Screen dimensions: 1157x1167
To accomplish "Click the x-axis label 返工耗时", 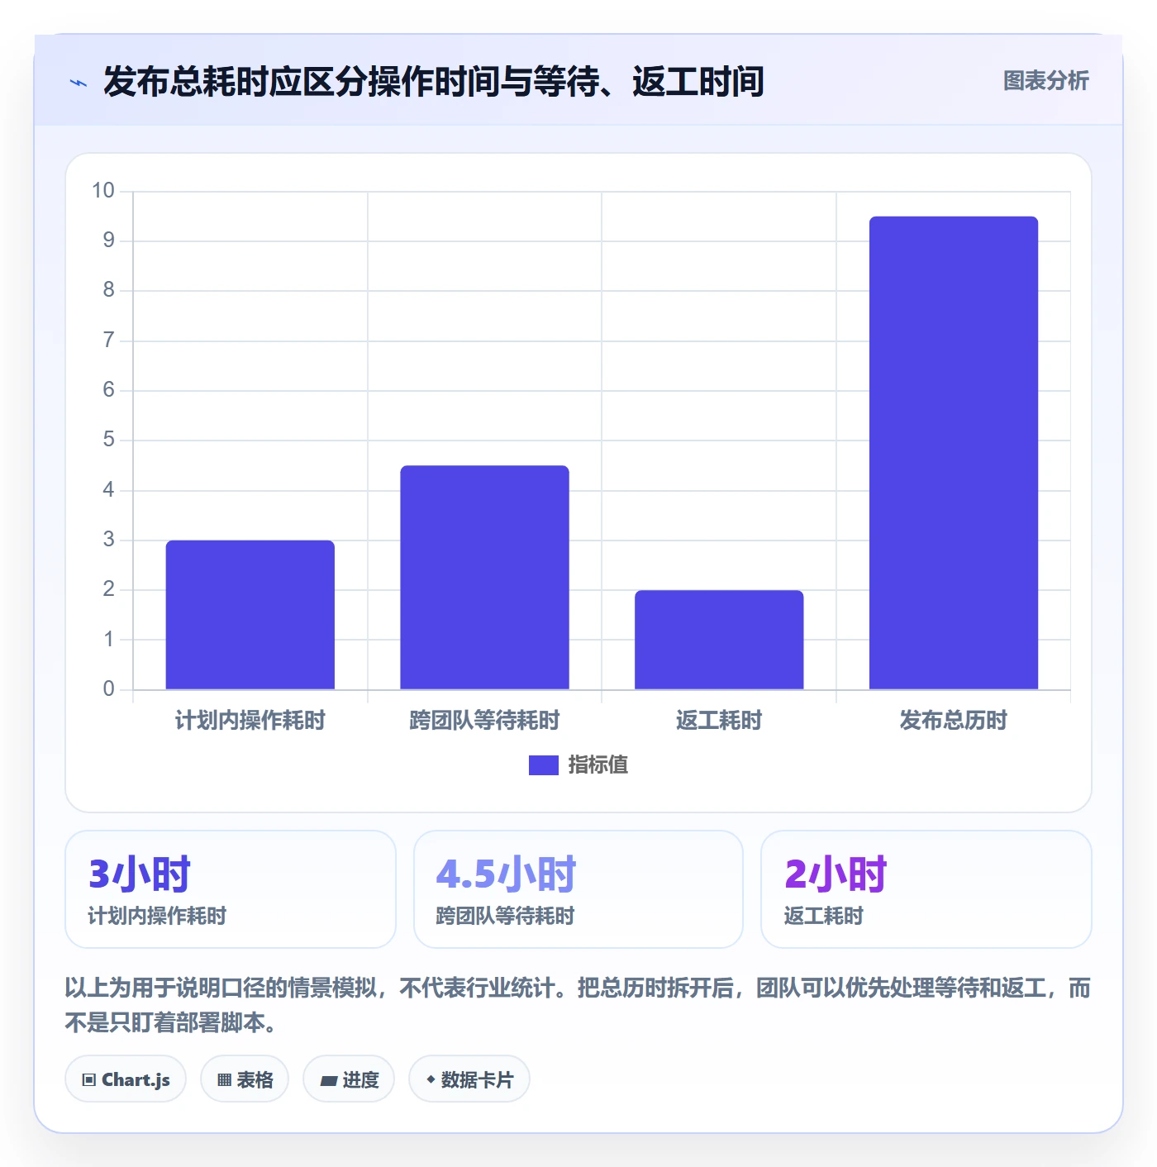I will (x=719, y=721).
